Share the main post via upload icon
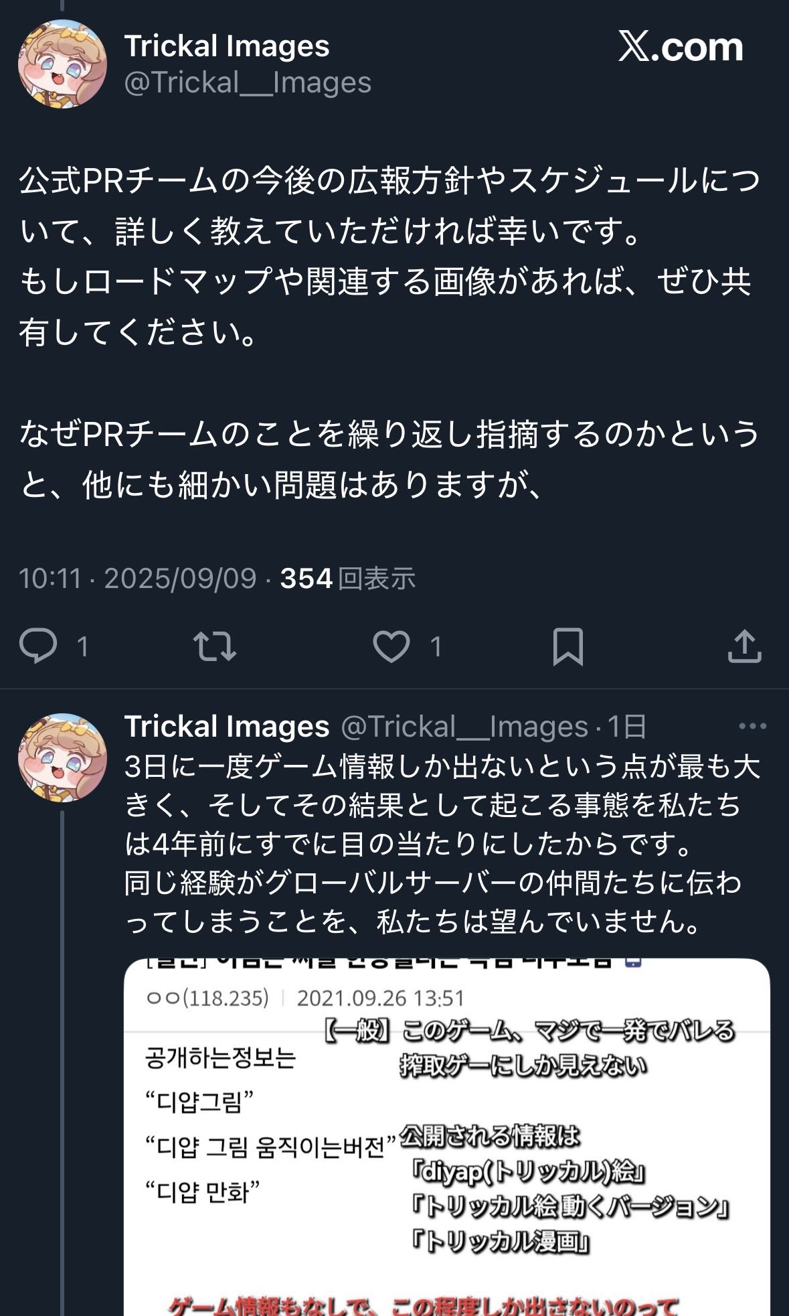The height and width of the screenshot is (1316, 789). (744, 646)
